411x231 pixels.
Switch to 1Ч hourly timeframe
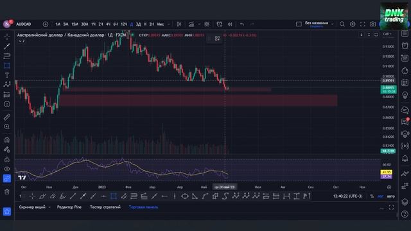click(93, 24)
